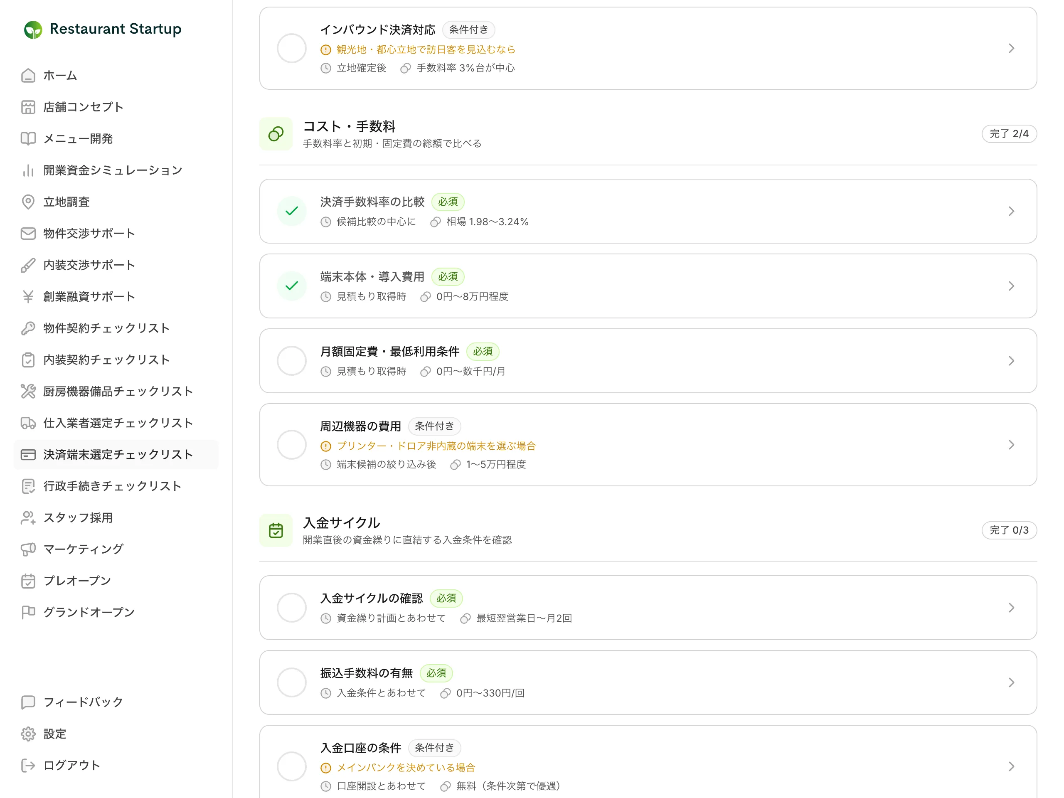Select the 物件交渉サポート envelope icon

pyautogui.click(x=28, y=233)
